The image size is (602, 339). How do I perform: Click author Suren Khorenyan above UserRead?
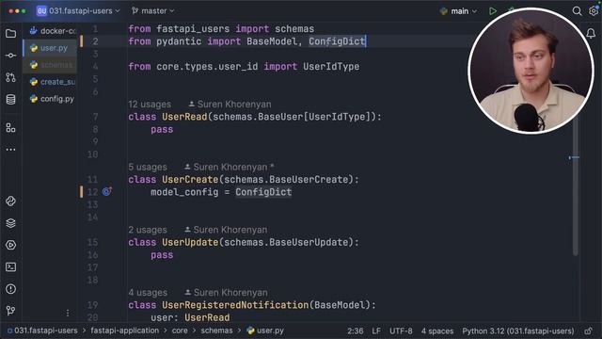pyautogui.click(x=230, y=105)
